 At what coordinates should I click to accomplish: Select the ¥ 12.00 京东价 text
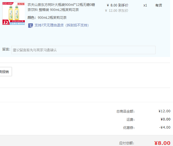coord(117,11)
